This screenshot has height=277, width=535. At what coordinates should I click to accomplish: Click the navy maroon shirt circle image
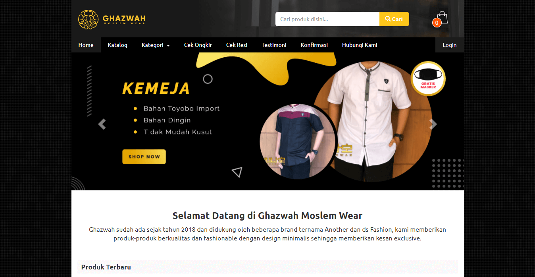(x=298, y=141)
